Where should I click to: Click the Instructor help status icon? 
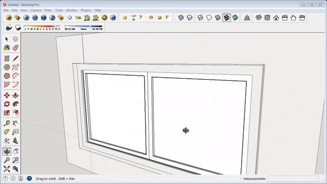pos(29,178)
